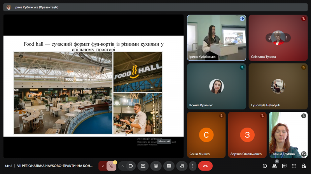Unmute the microphone in the call toolbar

[112, 166]
